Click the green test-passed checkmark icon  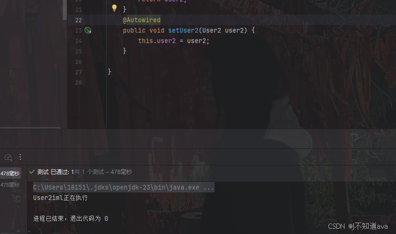coord(32,172)
